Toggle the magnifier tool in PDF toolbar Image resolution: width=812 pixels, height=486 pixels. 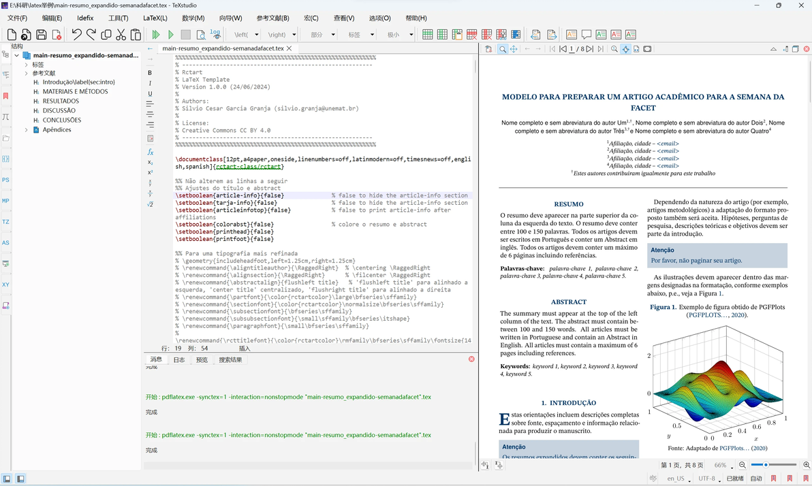(502, 49)
